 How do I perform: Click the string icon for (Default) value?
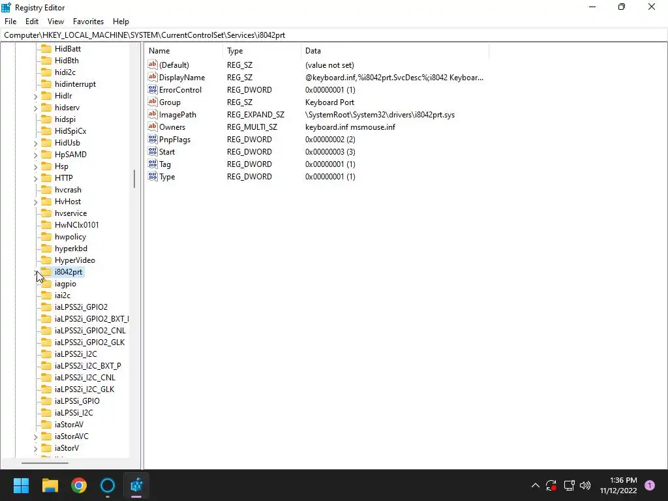point(153,65)
